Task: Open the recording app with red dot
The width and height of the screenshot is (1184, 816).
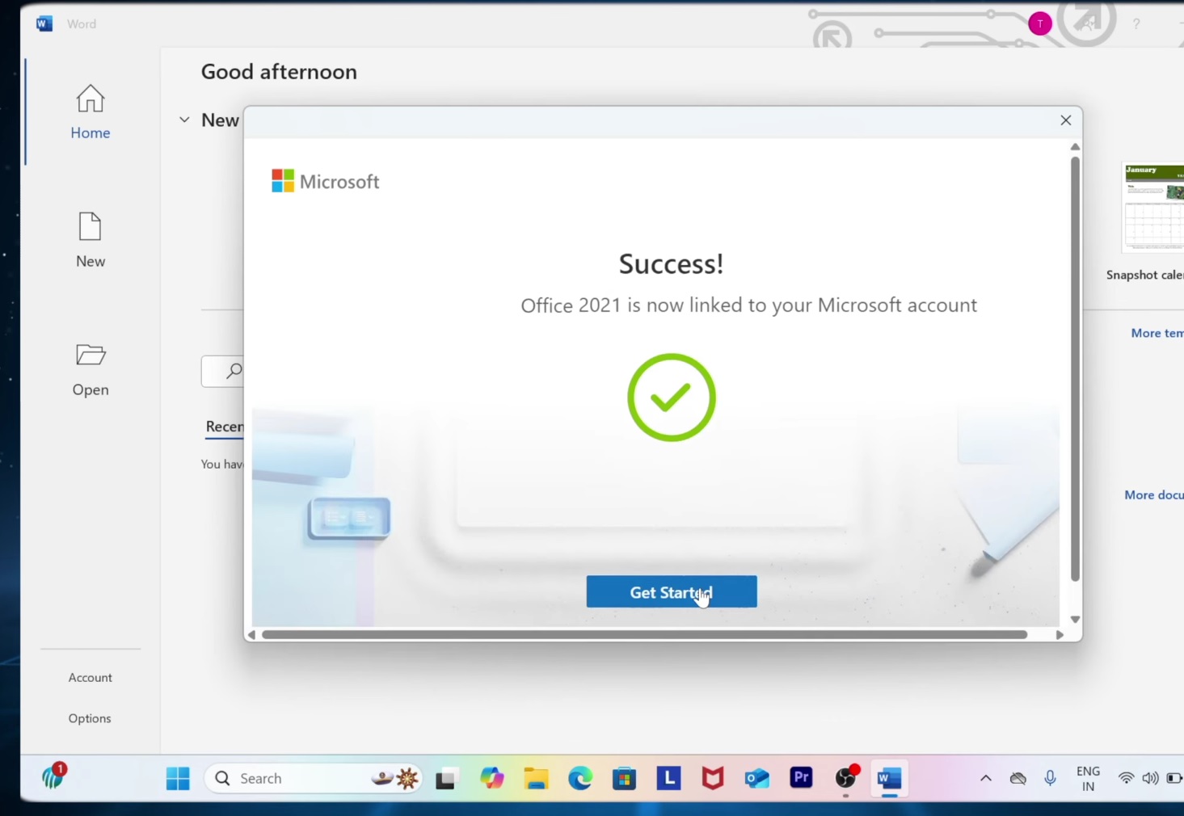Action: point(846,777)
